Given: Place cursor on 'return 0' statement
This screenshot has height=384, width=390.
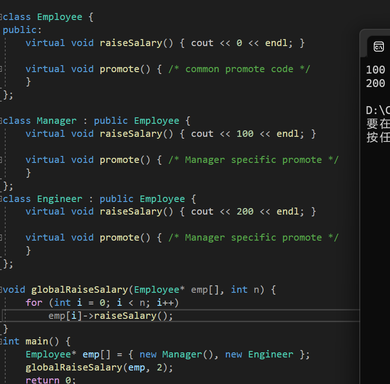Looking at the screenshot, I should (x=49, y=380).
